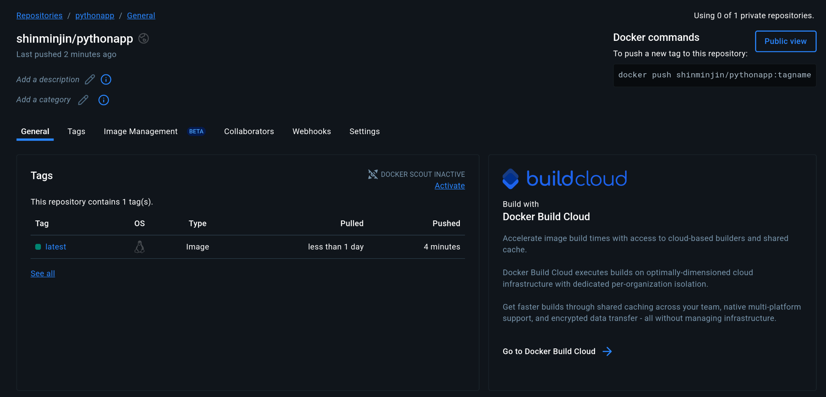Click 'Last pushed 2 minutes ago' text

(x=66, y=54)
